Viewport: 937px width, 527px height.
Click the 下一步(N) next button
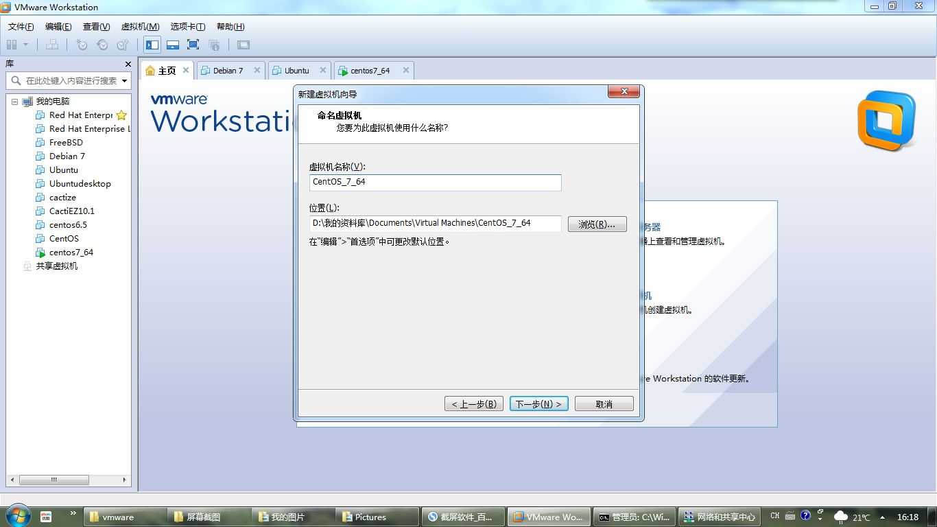[x=538, y=404]
